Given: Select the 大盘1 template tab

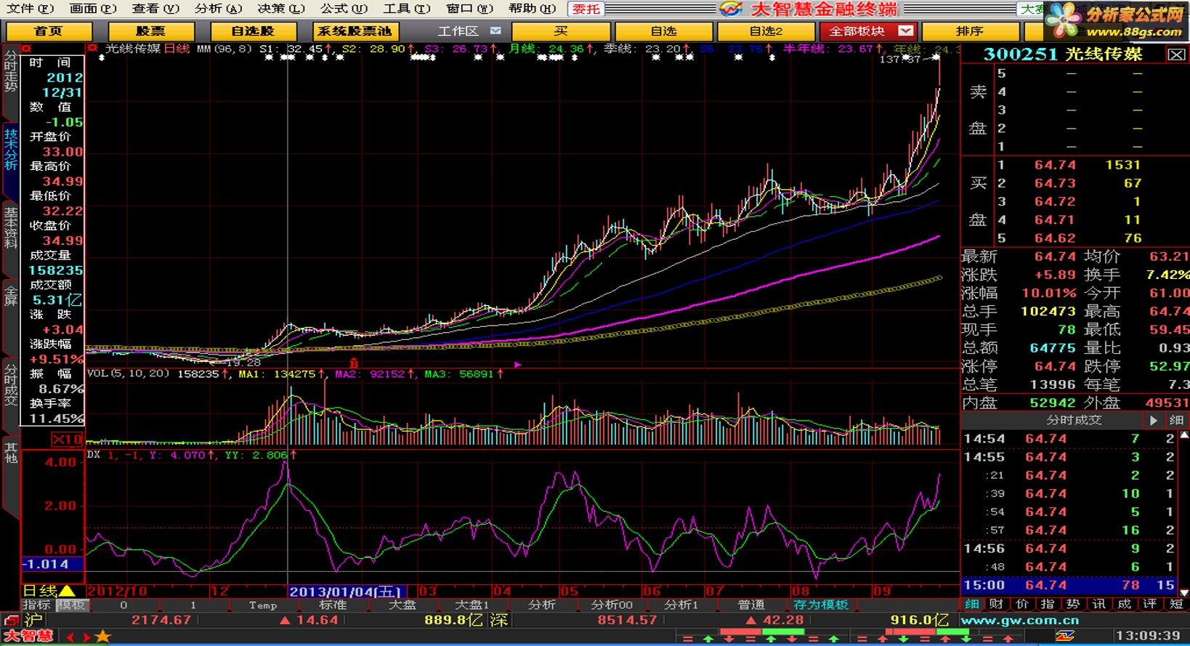Looking at the screenshot, I should click(x=472, y=605).
